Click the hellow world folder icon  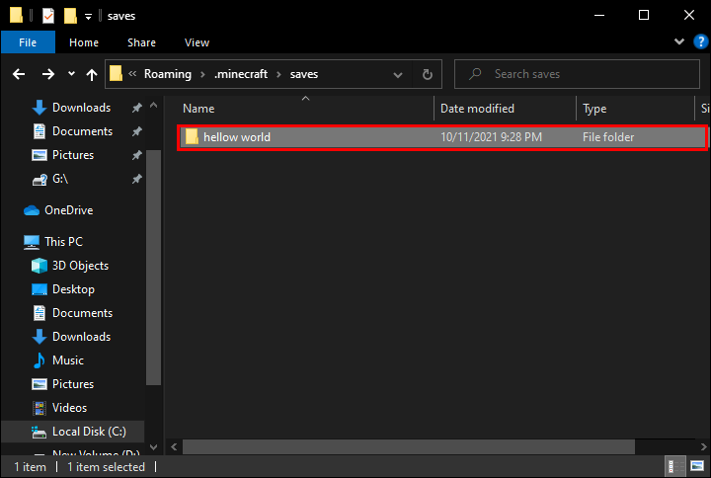point(192,136)
